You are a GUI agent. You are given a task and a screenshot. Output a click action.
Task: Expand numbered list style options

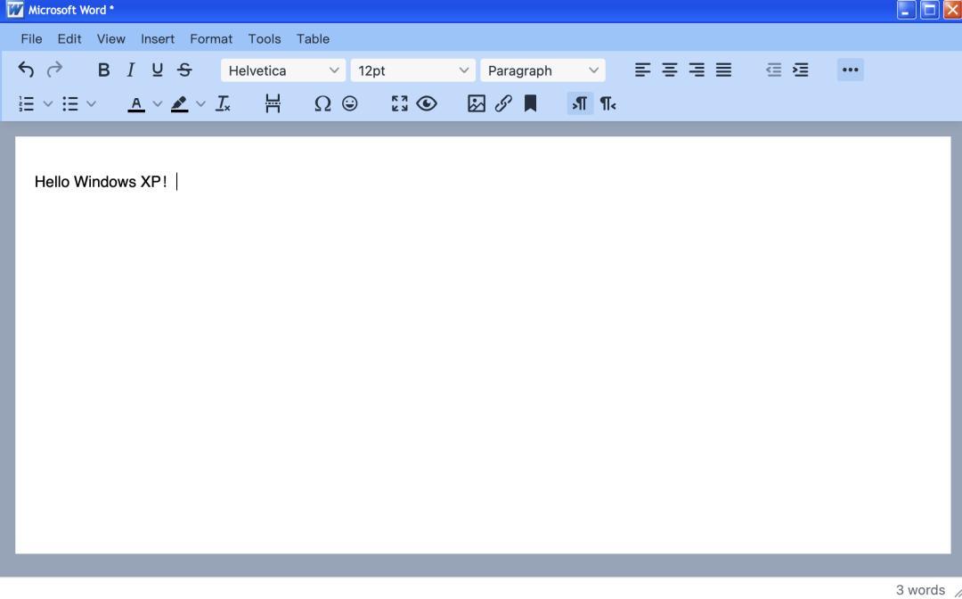[48, 103]
